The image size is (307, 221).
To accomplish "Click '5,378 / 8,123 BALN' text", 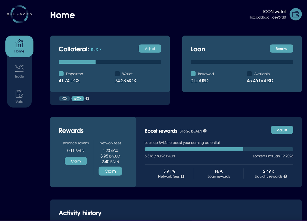I will click(x=160, y=156).
